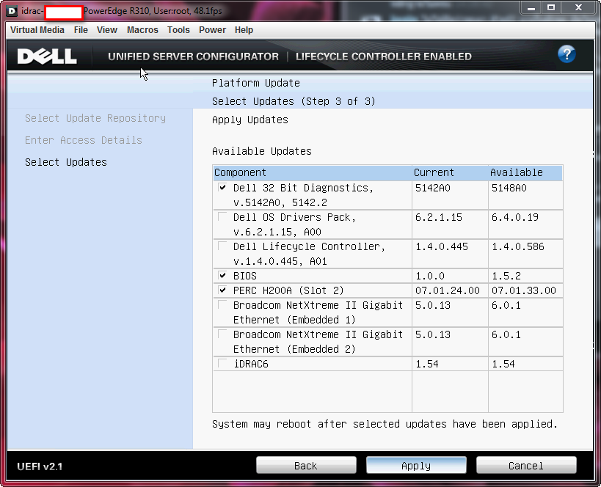Check the iDRAC6 update checkbox
The image size is (601, 487).
pyautogui.click(x=222, y=363)
